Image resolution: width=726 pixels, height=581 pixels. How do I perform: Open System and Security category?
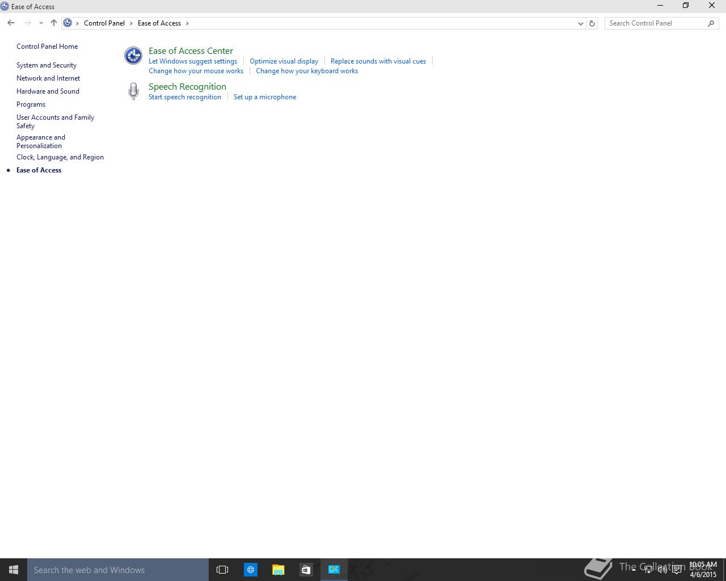(x=47, y=65)
